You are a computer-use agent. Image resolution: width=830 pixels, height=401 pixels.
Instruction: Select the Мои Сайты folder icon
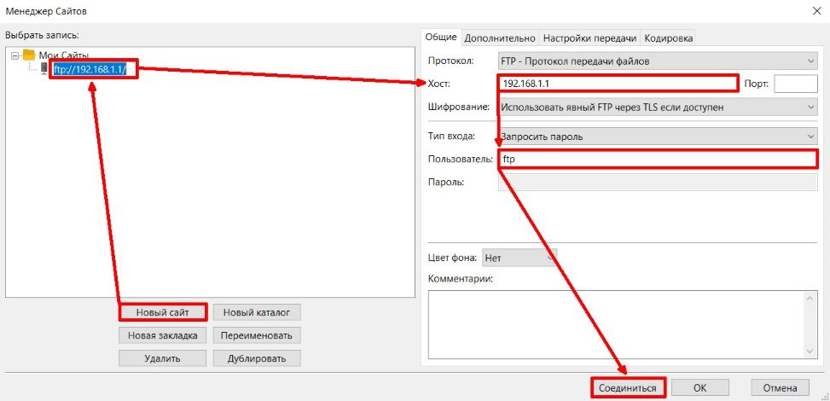29,55
